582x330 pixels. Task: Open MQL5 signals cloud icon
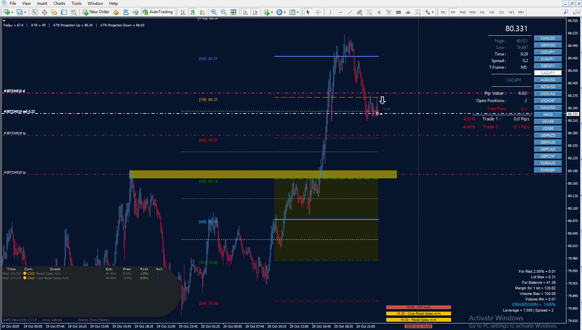[126, 12]
